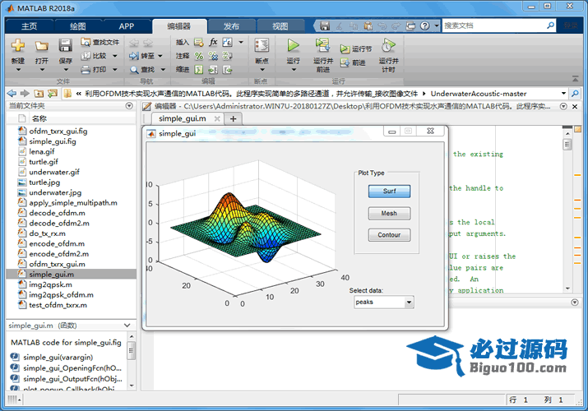Open the address bar path dropdown arrow
This screenshot has height=411, width=588.
click(x=563, y=93)
